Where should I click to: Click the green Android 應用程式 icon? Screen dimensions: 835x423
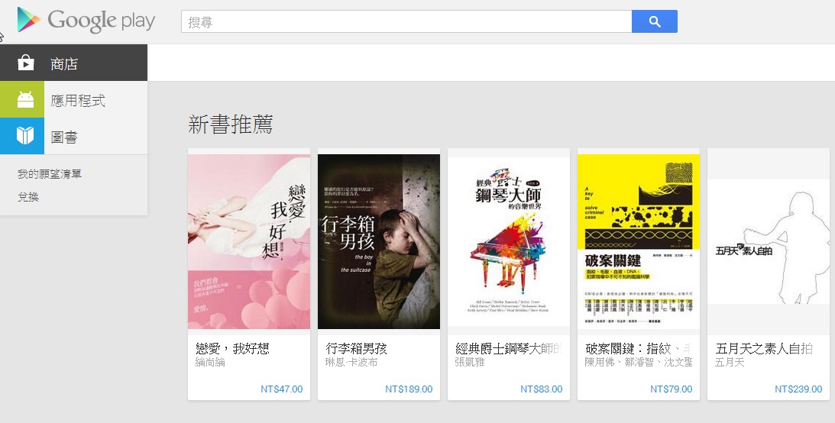[22, 99]
